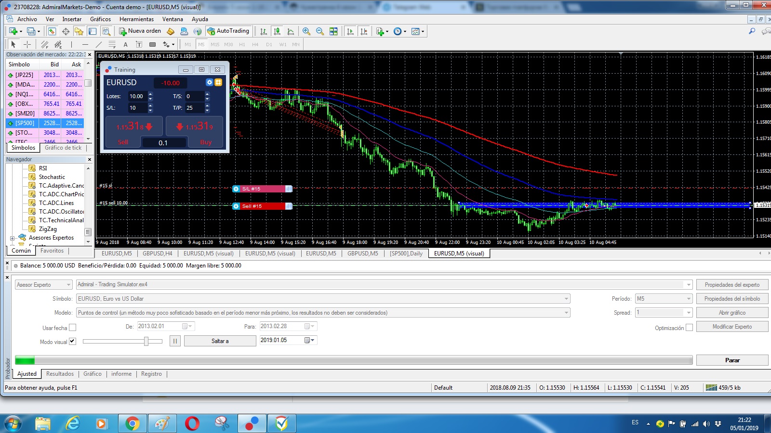The height and width of the screenshot is (433, 771).
Task: Uncheck the Modo visual checkbox
Action: tap(72, 341)
